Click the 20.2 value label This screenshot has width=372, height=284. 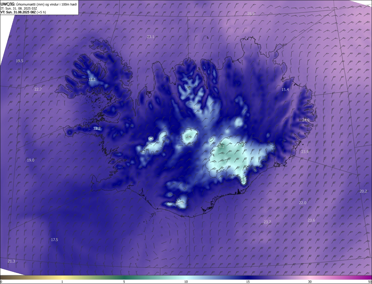pyautogui.click(x=363, y=191)
